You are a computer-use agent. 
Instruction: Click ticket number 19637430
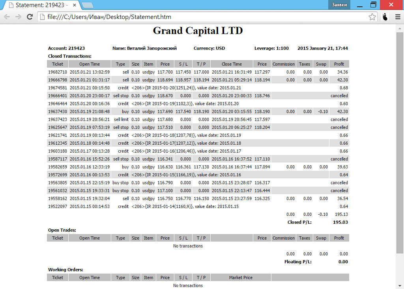(x=58, y=111)
